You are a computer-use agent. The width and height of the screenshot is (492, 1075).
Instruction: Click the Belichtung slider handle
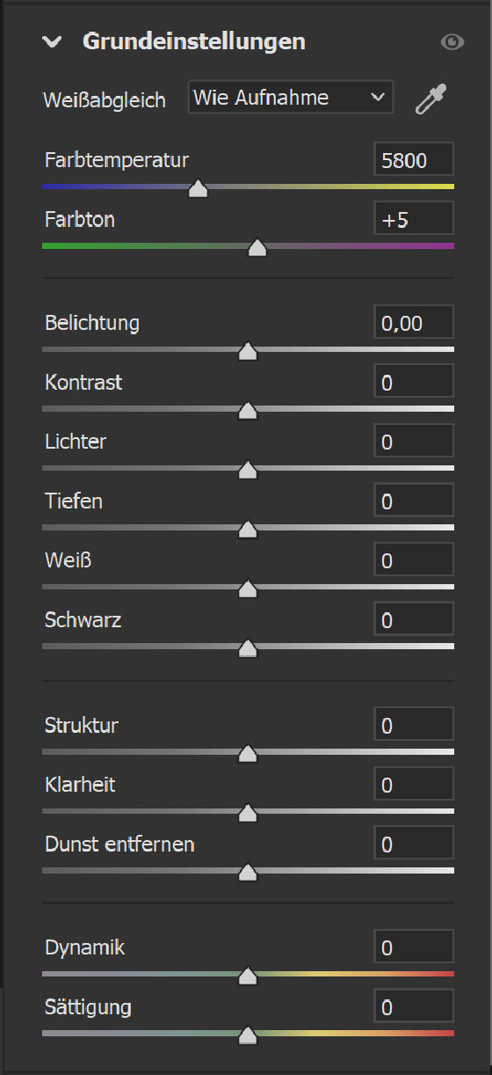(x=248, y=352)
